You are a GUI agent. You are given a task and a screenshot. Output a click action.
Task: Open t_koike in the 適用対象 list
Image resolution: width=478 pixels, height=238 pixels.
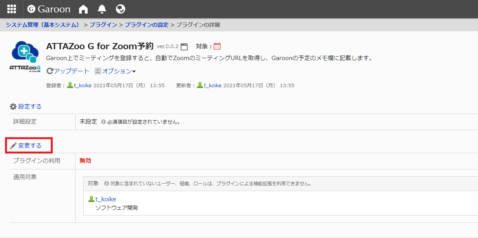[x=105, y=199]
